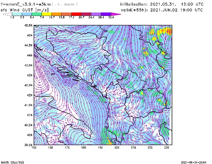This screenshot has width=212, height=164.
Task: Click the 44N latitude axis label
Action: tap(30, 55)
